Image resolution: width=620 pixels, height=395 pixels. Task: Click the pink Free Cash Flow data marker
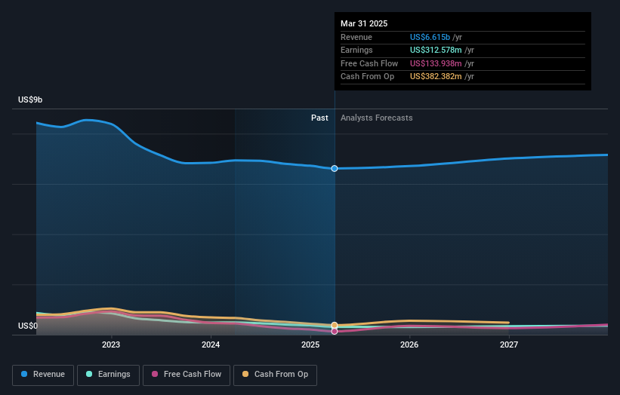click(x=335, y=332)
